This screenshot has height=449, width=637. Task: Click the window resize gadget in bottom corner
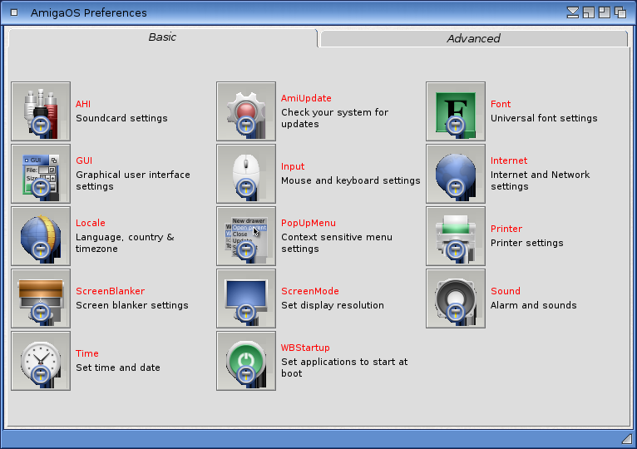coord(626,437)
